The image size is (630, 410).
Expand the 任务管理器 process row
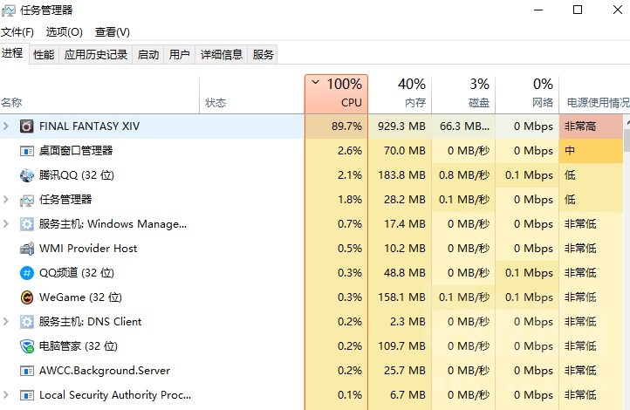(x=6, y=200)
